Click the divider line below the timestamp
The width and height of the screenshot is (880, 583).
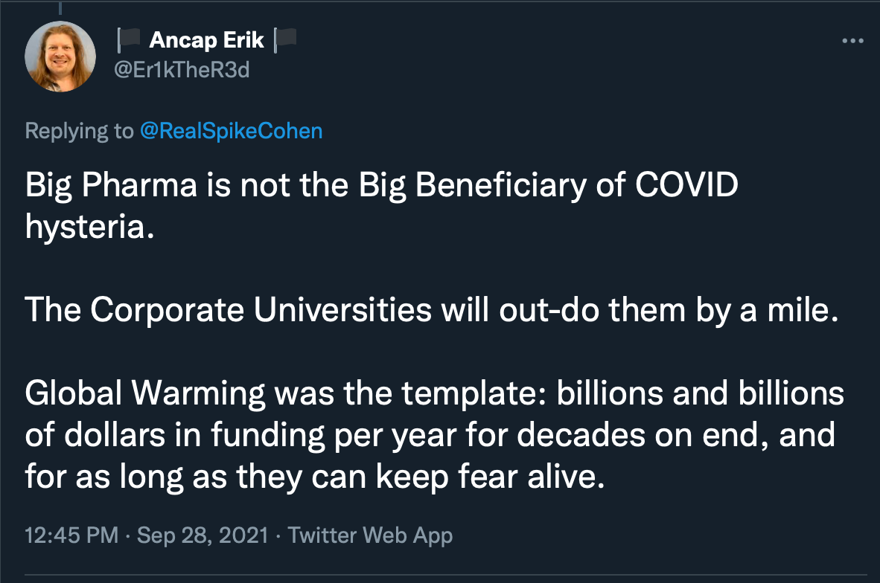coord(446,575)
